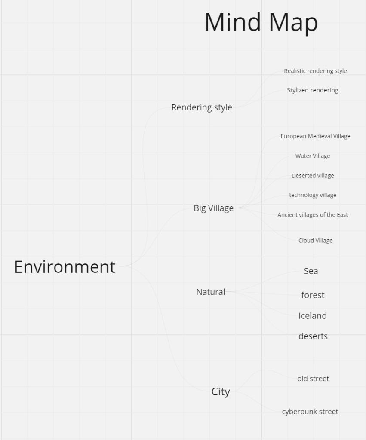The width and height of the screenshot is (366, 440).
Task: Click the forest leaf node
Action: coord(313,295)
